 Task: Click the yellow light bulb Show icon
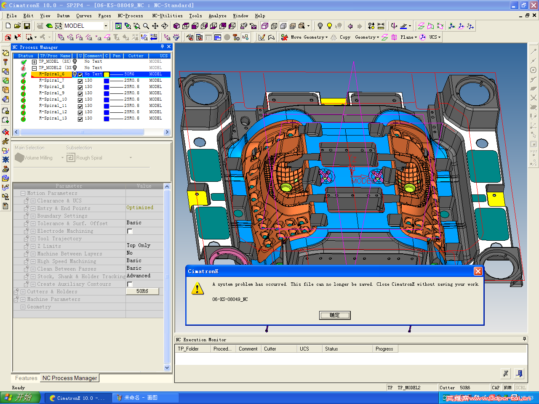[x=329, y=26]
